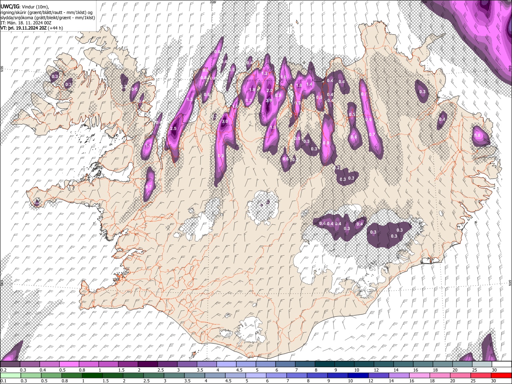The image size is (512, 384).
Task: Select the rain legend swatch between 2.5 and 3
Action: click(x=154, y=375)
